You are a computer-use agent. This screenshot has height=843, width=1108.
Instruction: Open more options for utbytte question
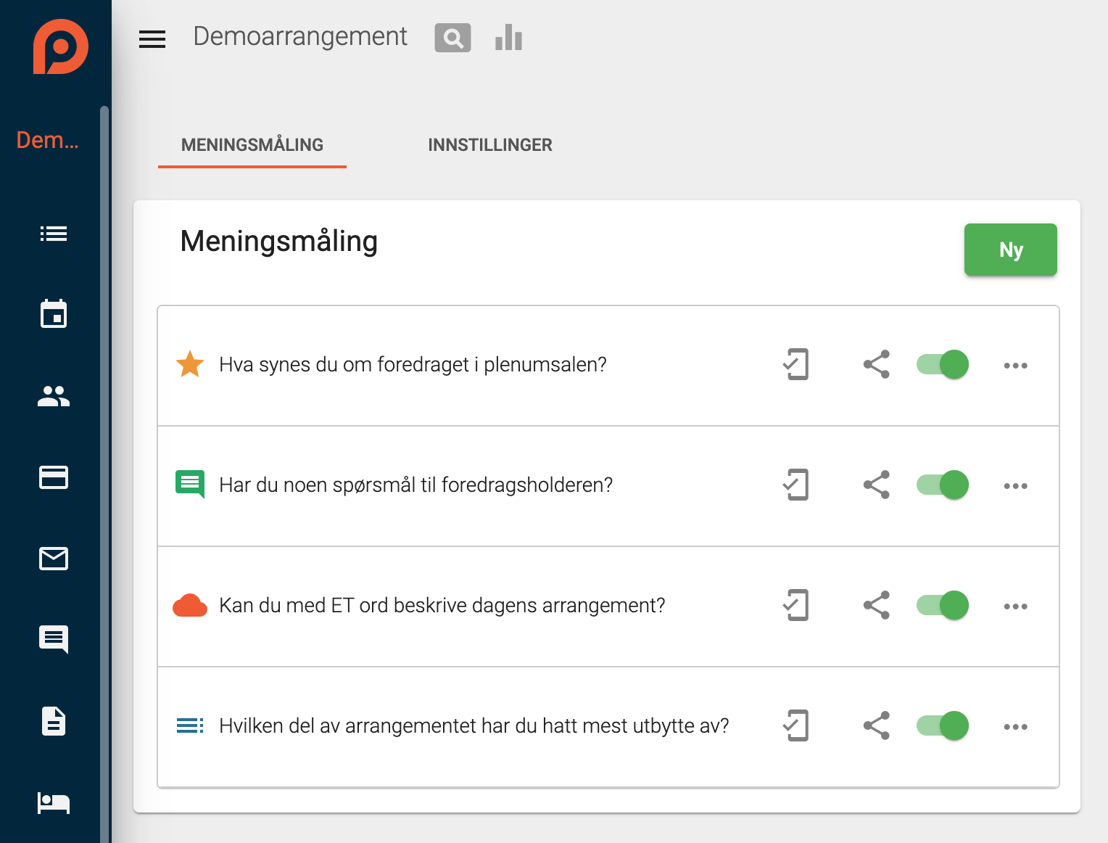[x=1015, y=727]
